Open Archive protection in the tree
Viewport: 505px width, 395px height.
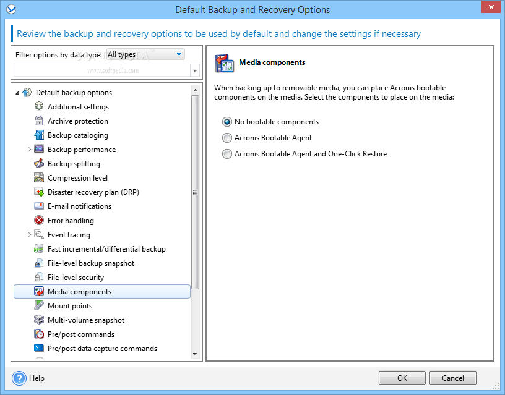coord(78,121)
